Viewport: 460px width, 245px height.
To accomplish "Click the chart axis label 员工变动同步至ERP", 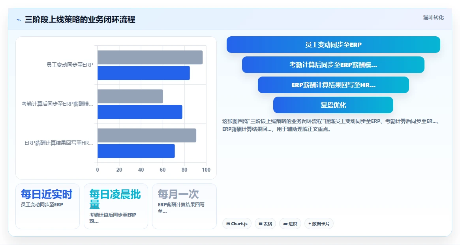I will (x=70, y=65).
